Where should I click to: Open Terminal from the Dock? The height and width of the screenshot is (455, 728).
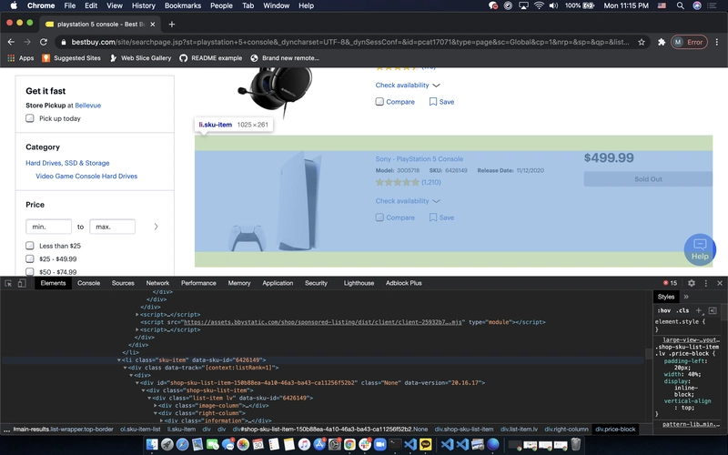coord(395,445)
